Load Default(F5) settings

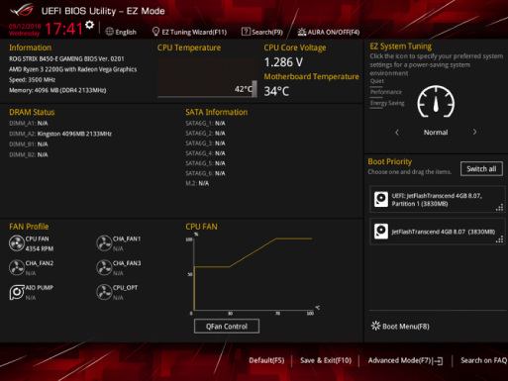(x=266, y=360)
